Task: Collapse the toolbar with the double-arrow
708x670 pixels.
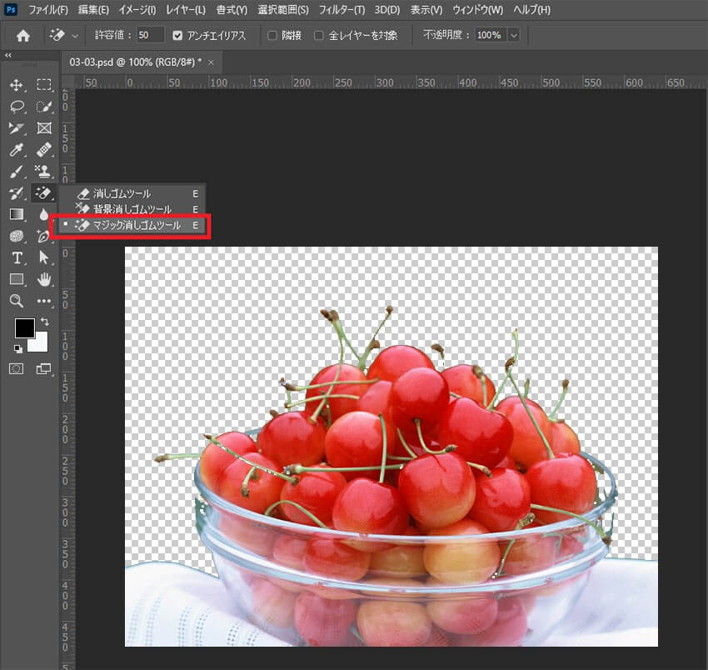Action: pos(8,55)
